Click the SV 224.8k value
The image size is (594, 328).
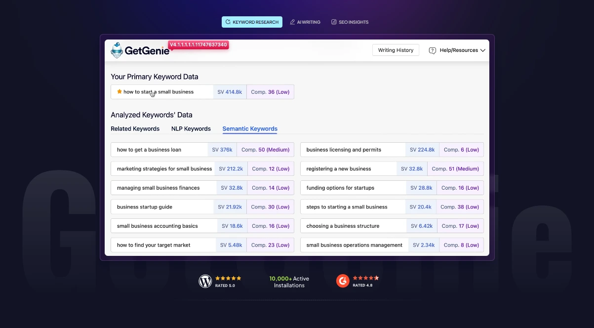pos(422,150)
